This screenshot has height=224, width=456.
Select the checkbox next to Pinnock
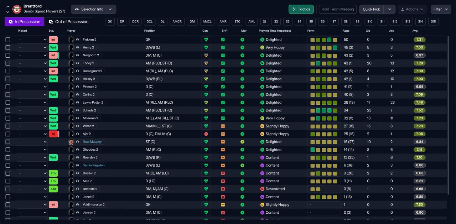[x=8, y=87]
